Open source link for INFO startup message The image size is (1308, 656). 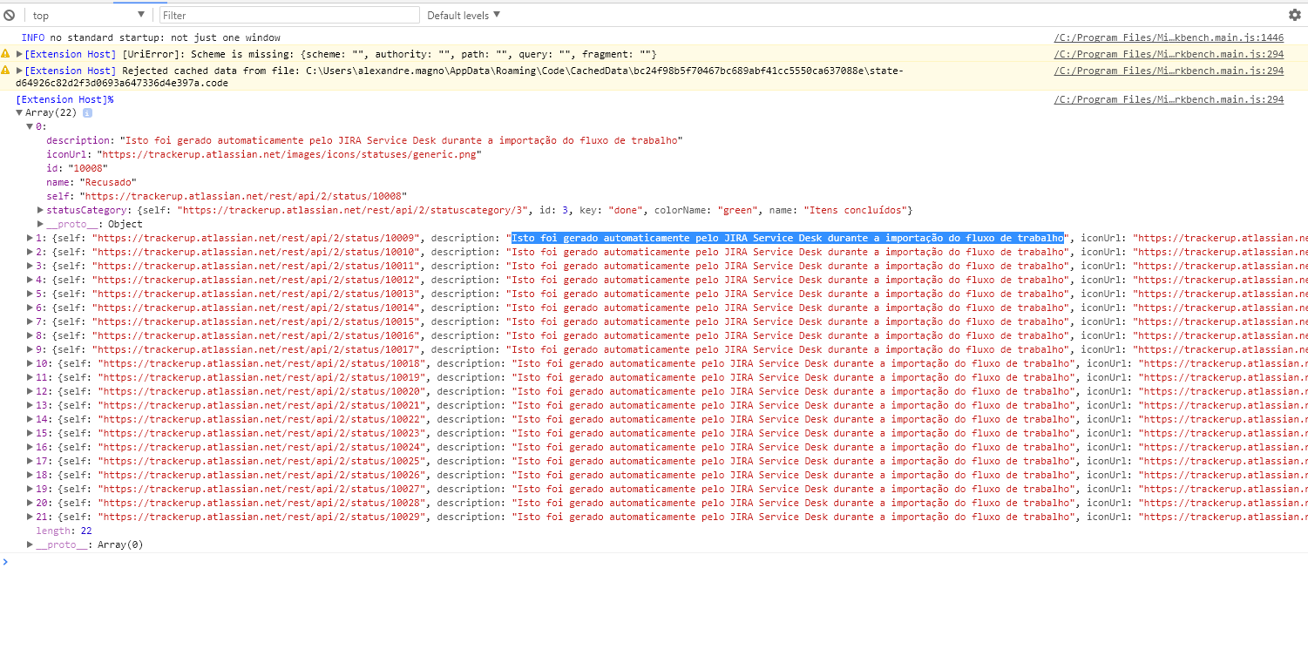[1169, 37]
